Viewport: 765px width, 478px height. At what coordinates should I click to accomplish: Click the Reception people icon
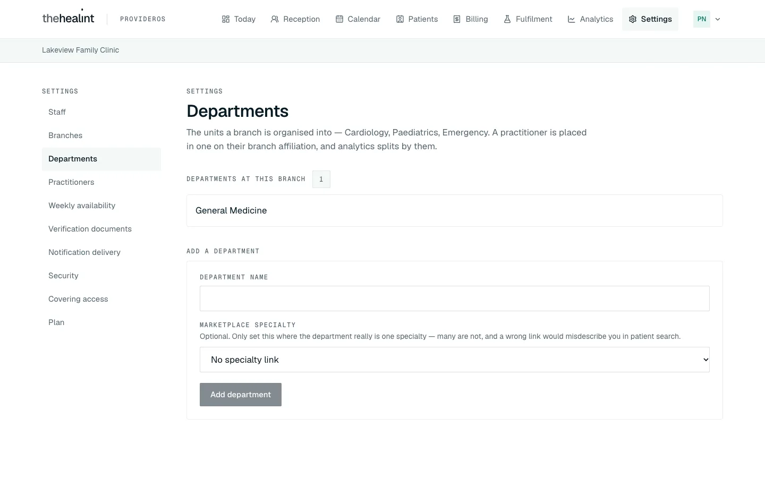point(275,19)
